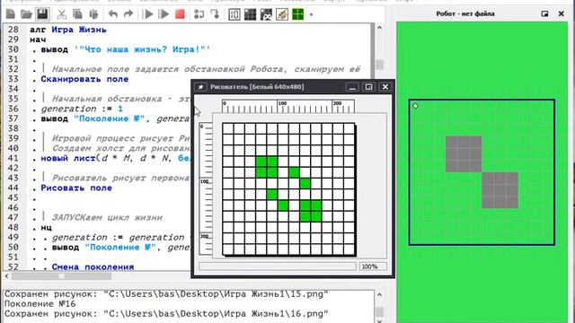The height and width of the screenshot is (323, 575).
Task: Copy the selected code
Action: click(x=77, y=14)
